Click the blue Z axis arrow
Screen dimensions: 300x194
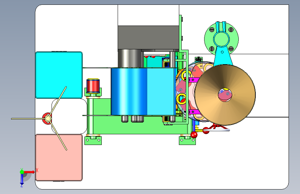22,180
